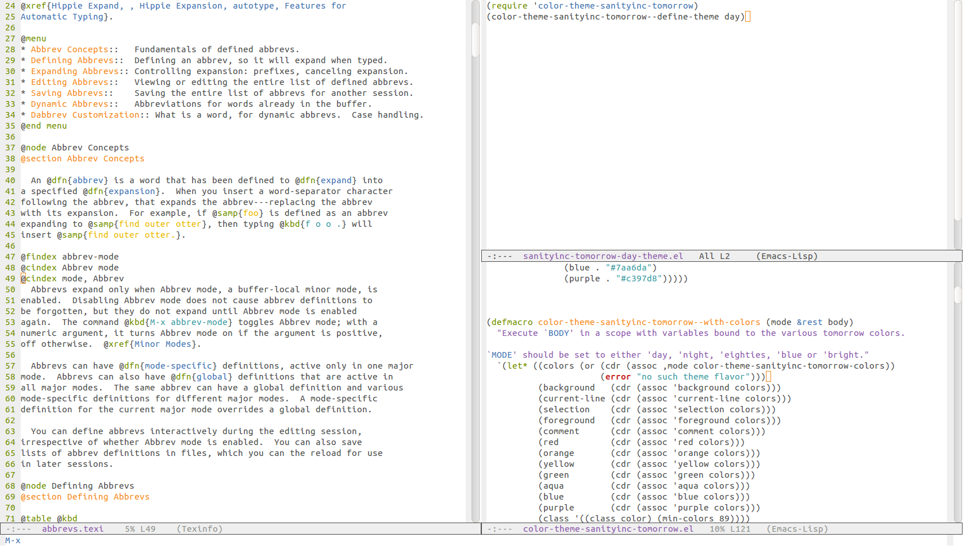This screenshot has height=553, width=966.
Task: Open the 'Defining Abbrevs' menu entry
Action: click(x=72, y=60)
